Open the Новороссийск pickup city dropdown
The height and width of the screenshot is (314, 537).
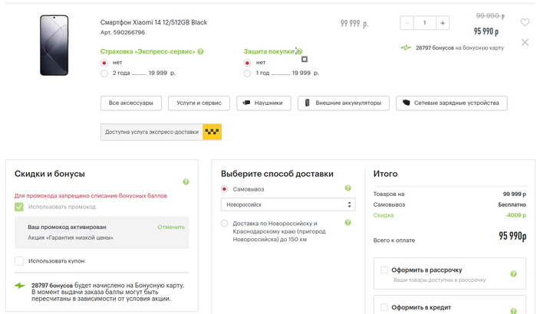288,204
